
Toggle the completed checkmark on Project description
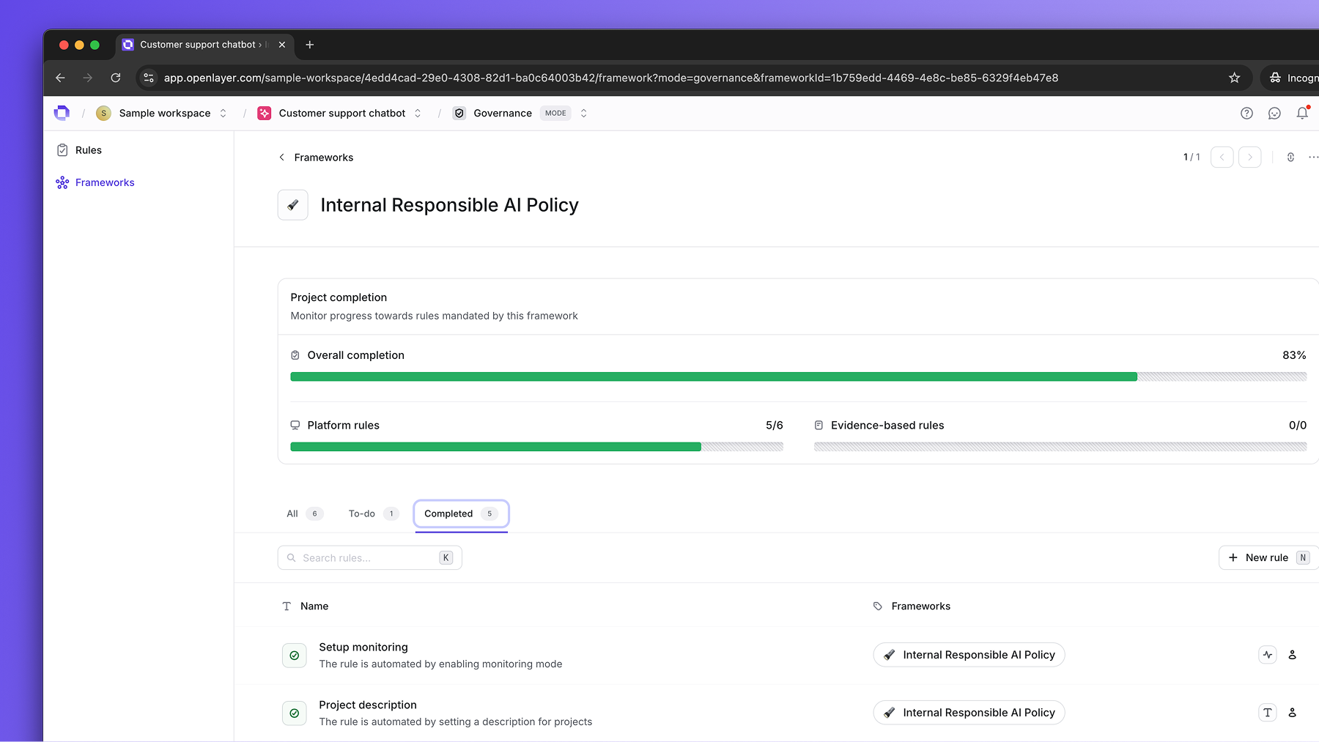point(294,713)
